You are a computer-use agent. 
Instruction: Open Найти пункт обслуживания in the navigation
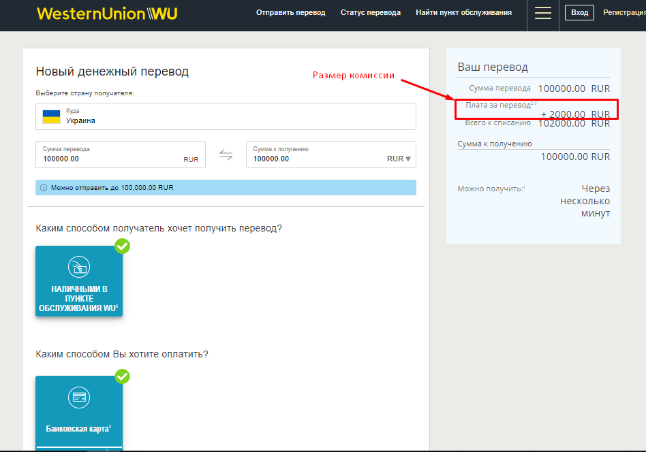(463, 13)
